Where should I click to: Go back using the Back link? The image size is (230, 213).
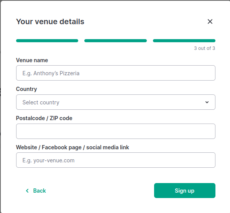pyautogui.click(x=36, y=191)
